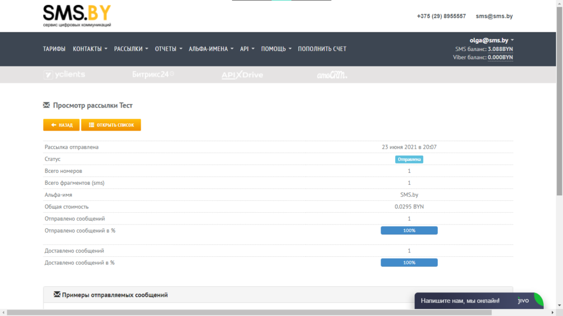This screenshot has width=563, height=316.
Task: Click the scroll down arrow
Action: [x=559, y=306]
